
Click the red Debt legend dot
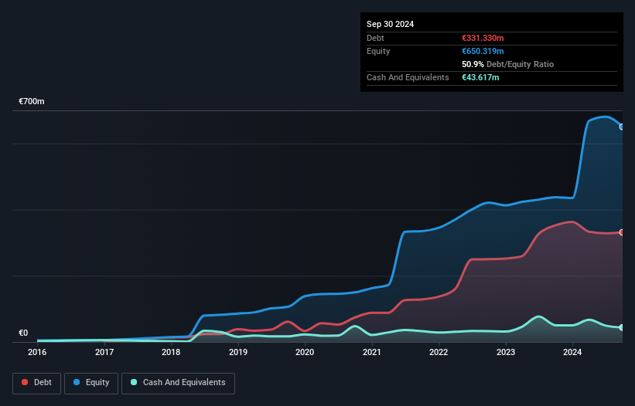(25, 382)
